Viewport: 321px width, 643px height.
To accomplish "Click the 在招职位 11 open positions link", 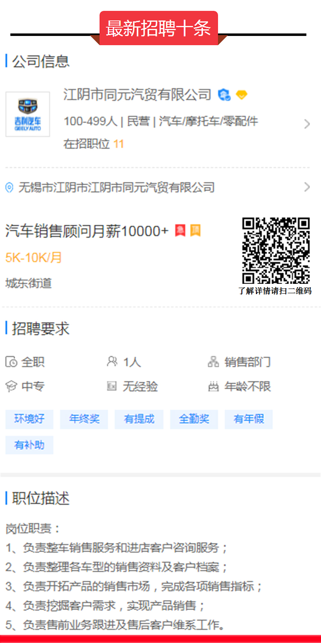I will pos(94,144).
